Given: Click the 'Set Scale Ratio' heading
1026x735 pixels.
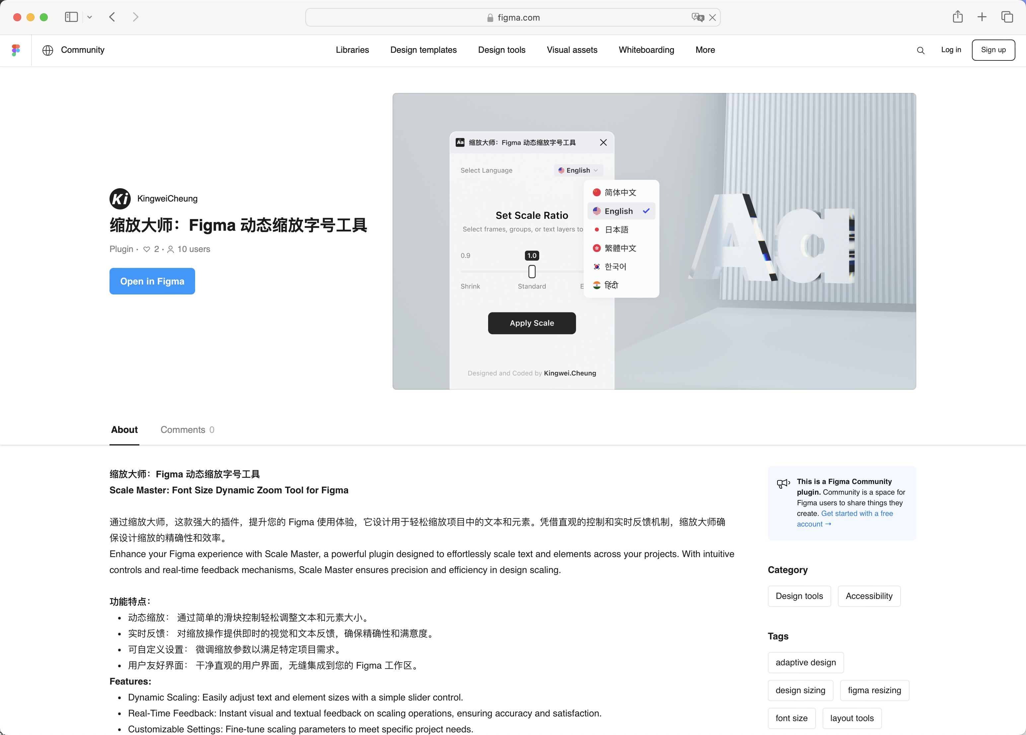Looking at the screenshot, I should [532, 216].
